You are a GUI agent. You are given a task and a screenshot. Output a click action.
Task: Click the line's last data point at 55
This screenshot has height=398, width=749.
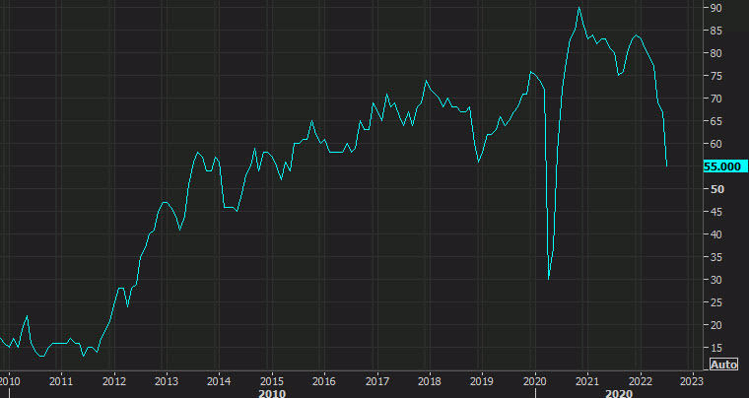(667, 166)
